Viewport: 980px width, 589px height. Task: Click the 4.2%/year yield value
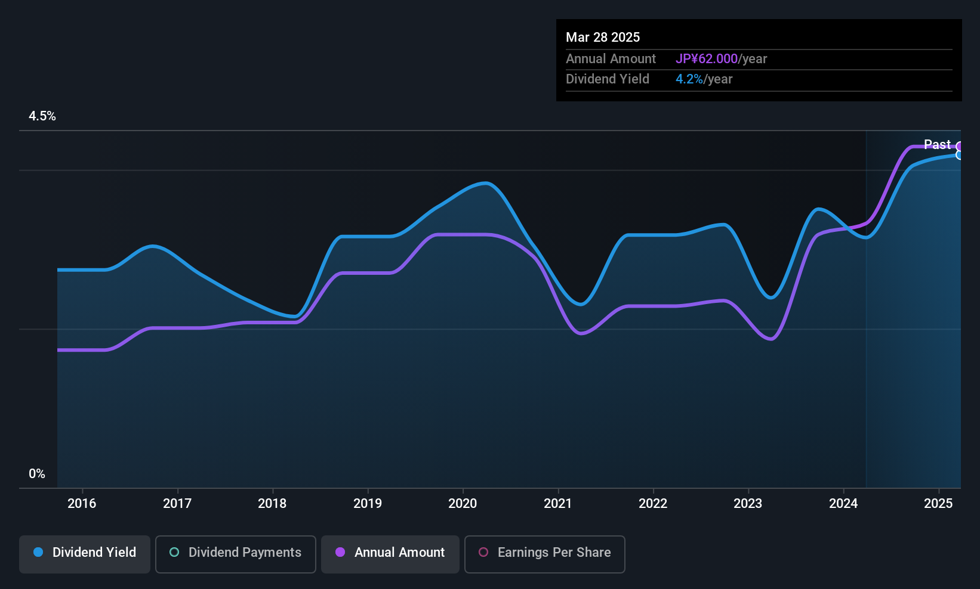[704, 79]
